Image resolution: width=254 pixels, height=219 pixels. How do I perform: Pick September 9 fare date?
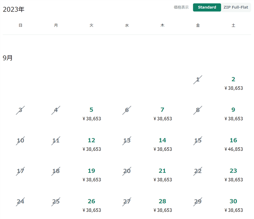233,114
